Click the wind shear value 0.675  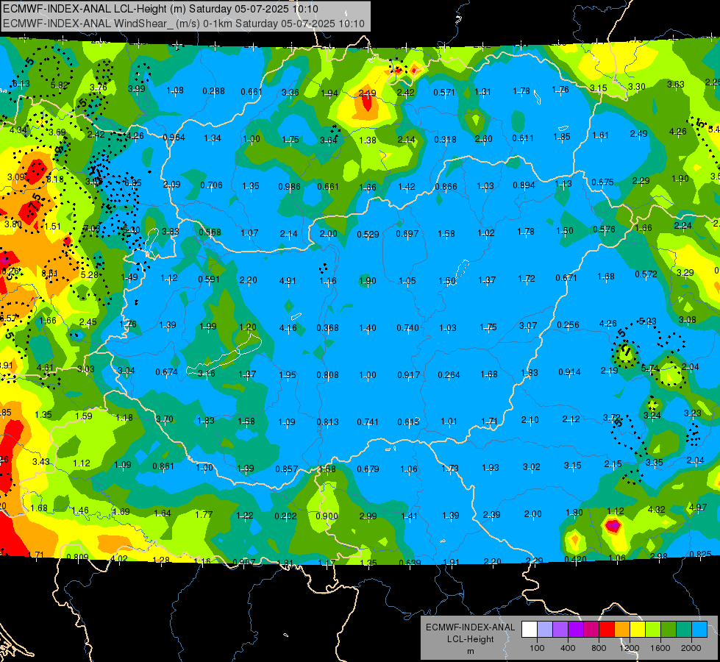[602, 182]
